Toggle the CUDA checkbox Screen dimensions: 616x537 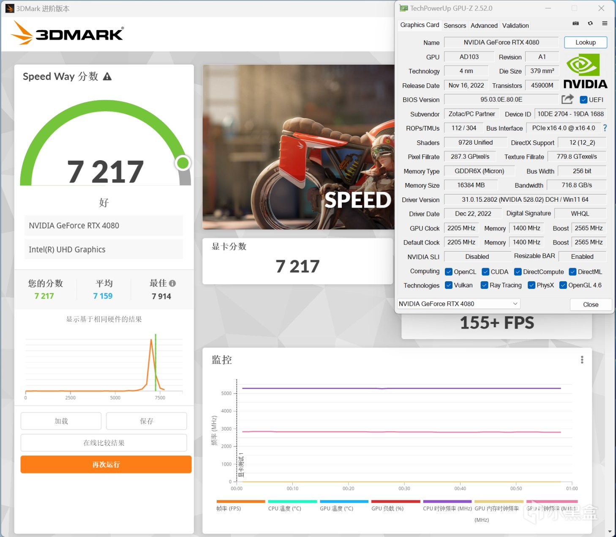click(x=485, y=272)
